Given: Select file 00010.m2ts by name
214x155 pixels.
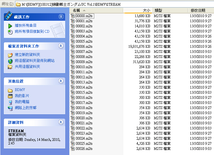Looking at the screenshot, I should coord(84,67).
